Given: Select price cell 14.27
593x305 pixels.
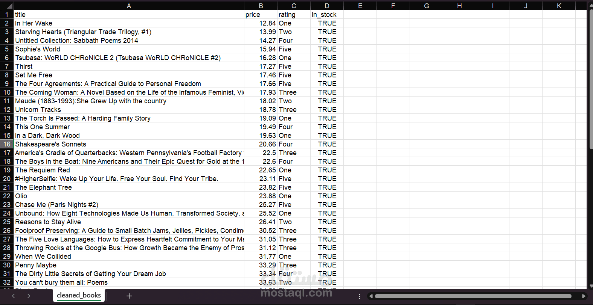Looking at the screenshot, I should [261, 41].
